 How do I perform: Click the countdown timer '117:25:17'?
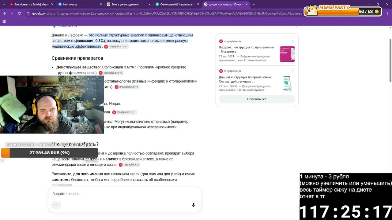coord(346,211)
